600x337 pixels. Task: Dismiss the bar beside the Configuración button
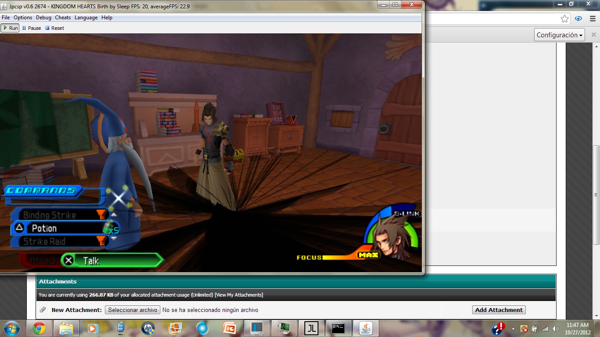593,35
